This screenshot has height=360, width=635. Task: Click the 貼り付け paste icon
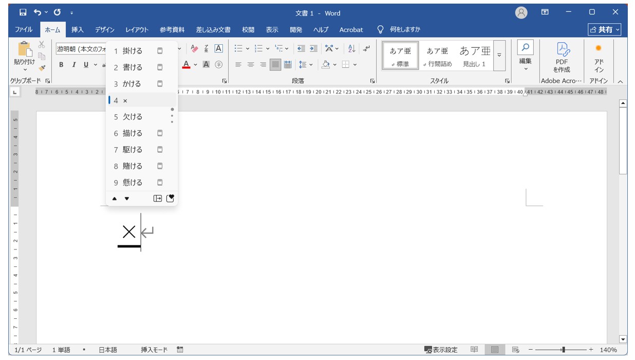24,50
